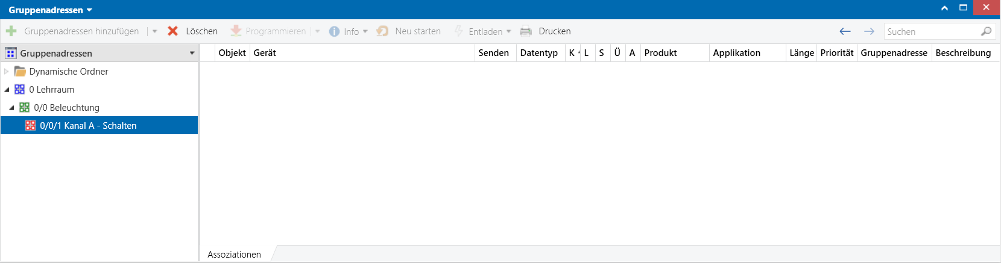Click the Gruppenadressen panel header icon

click(x=11, y=53)
